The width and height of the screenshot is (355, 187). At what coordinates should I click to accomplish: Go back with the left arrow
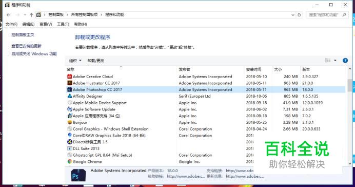pos(8,15)
